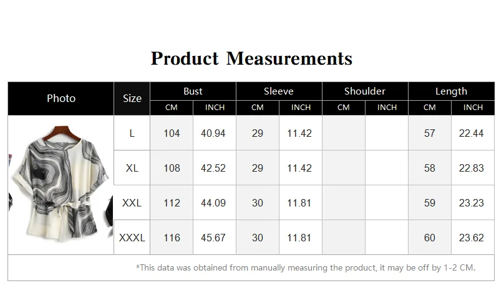Select bust inch value 44.09 cell
This screenshot has width=504, height=301.
click(x=215, y=203)
